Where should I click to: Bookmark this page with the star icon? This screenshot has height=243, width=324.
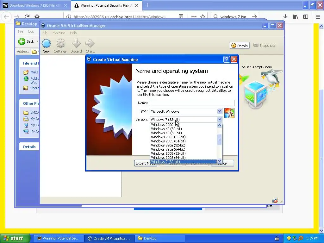(x=203, y=16)
